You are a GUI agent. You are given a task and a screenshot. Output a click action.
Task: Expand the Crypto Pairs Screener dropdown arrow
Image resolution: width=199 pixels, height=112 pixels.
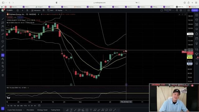coord(24,110)
